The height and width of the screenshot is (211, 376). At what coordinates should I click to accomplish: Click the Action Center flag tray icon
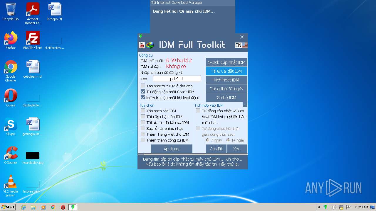click(x=348, y=207)
